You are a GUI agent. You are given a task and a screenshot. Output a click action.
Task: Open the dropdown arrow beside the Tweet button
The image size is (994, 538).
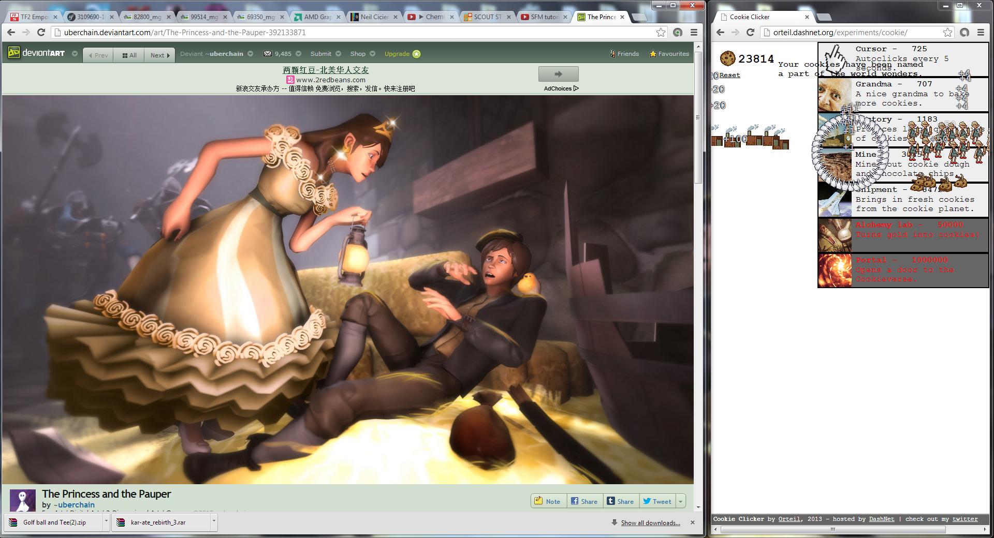click(681, 501)
